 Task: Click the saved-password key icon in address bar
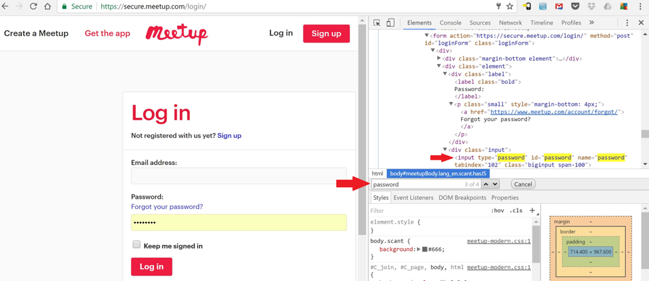point(498,6)
